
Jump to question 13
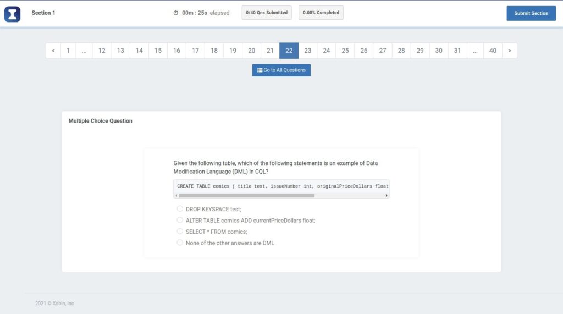point(120,51)
